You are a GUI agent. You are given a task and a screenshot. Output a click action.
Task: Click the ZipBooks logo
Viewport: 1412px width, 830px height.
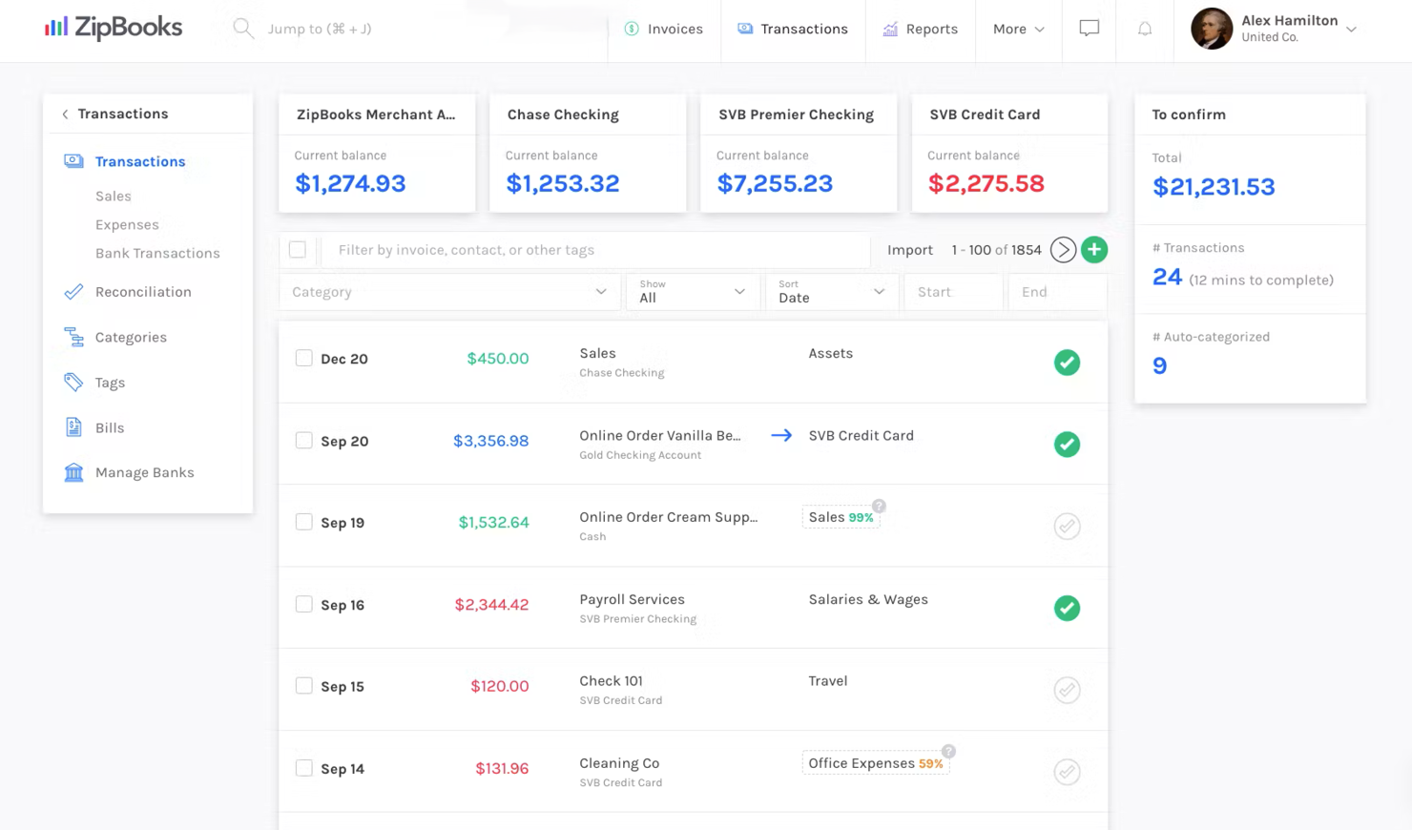pos(114,28)
